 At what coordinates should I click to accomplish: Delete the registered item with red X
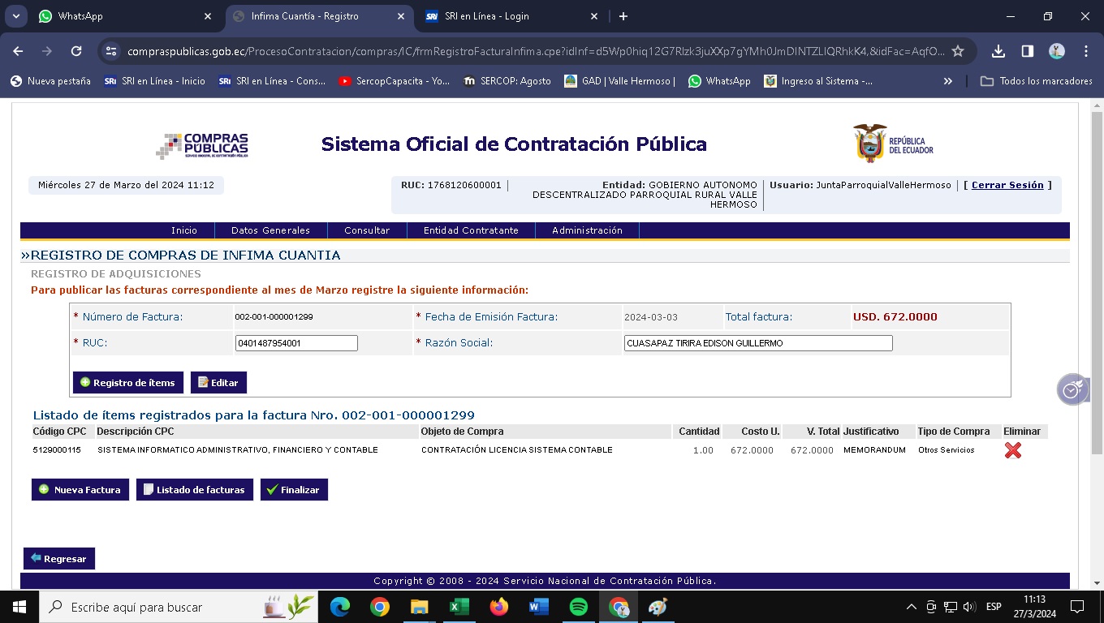[x=1012, y=450]
